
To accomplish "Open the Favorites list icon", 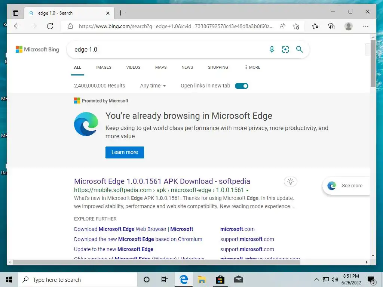I will tap(315, 26).
